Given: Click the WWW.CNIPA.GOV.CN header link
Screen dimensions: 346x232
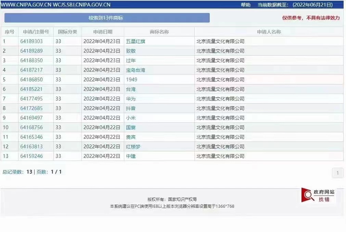Looking at the screenshot, I should tap(27, 5).
